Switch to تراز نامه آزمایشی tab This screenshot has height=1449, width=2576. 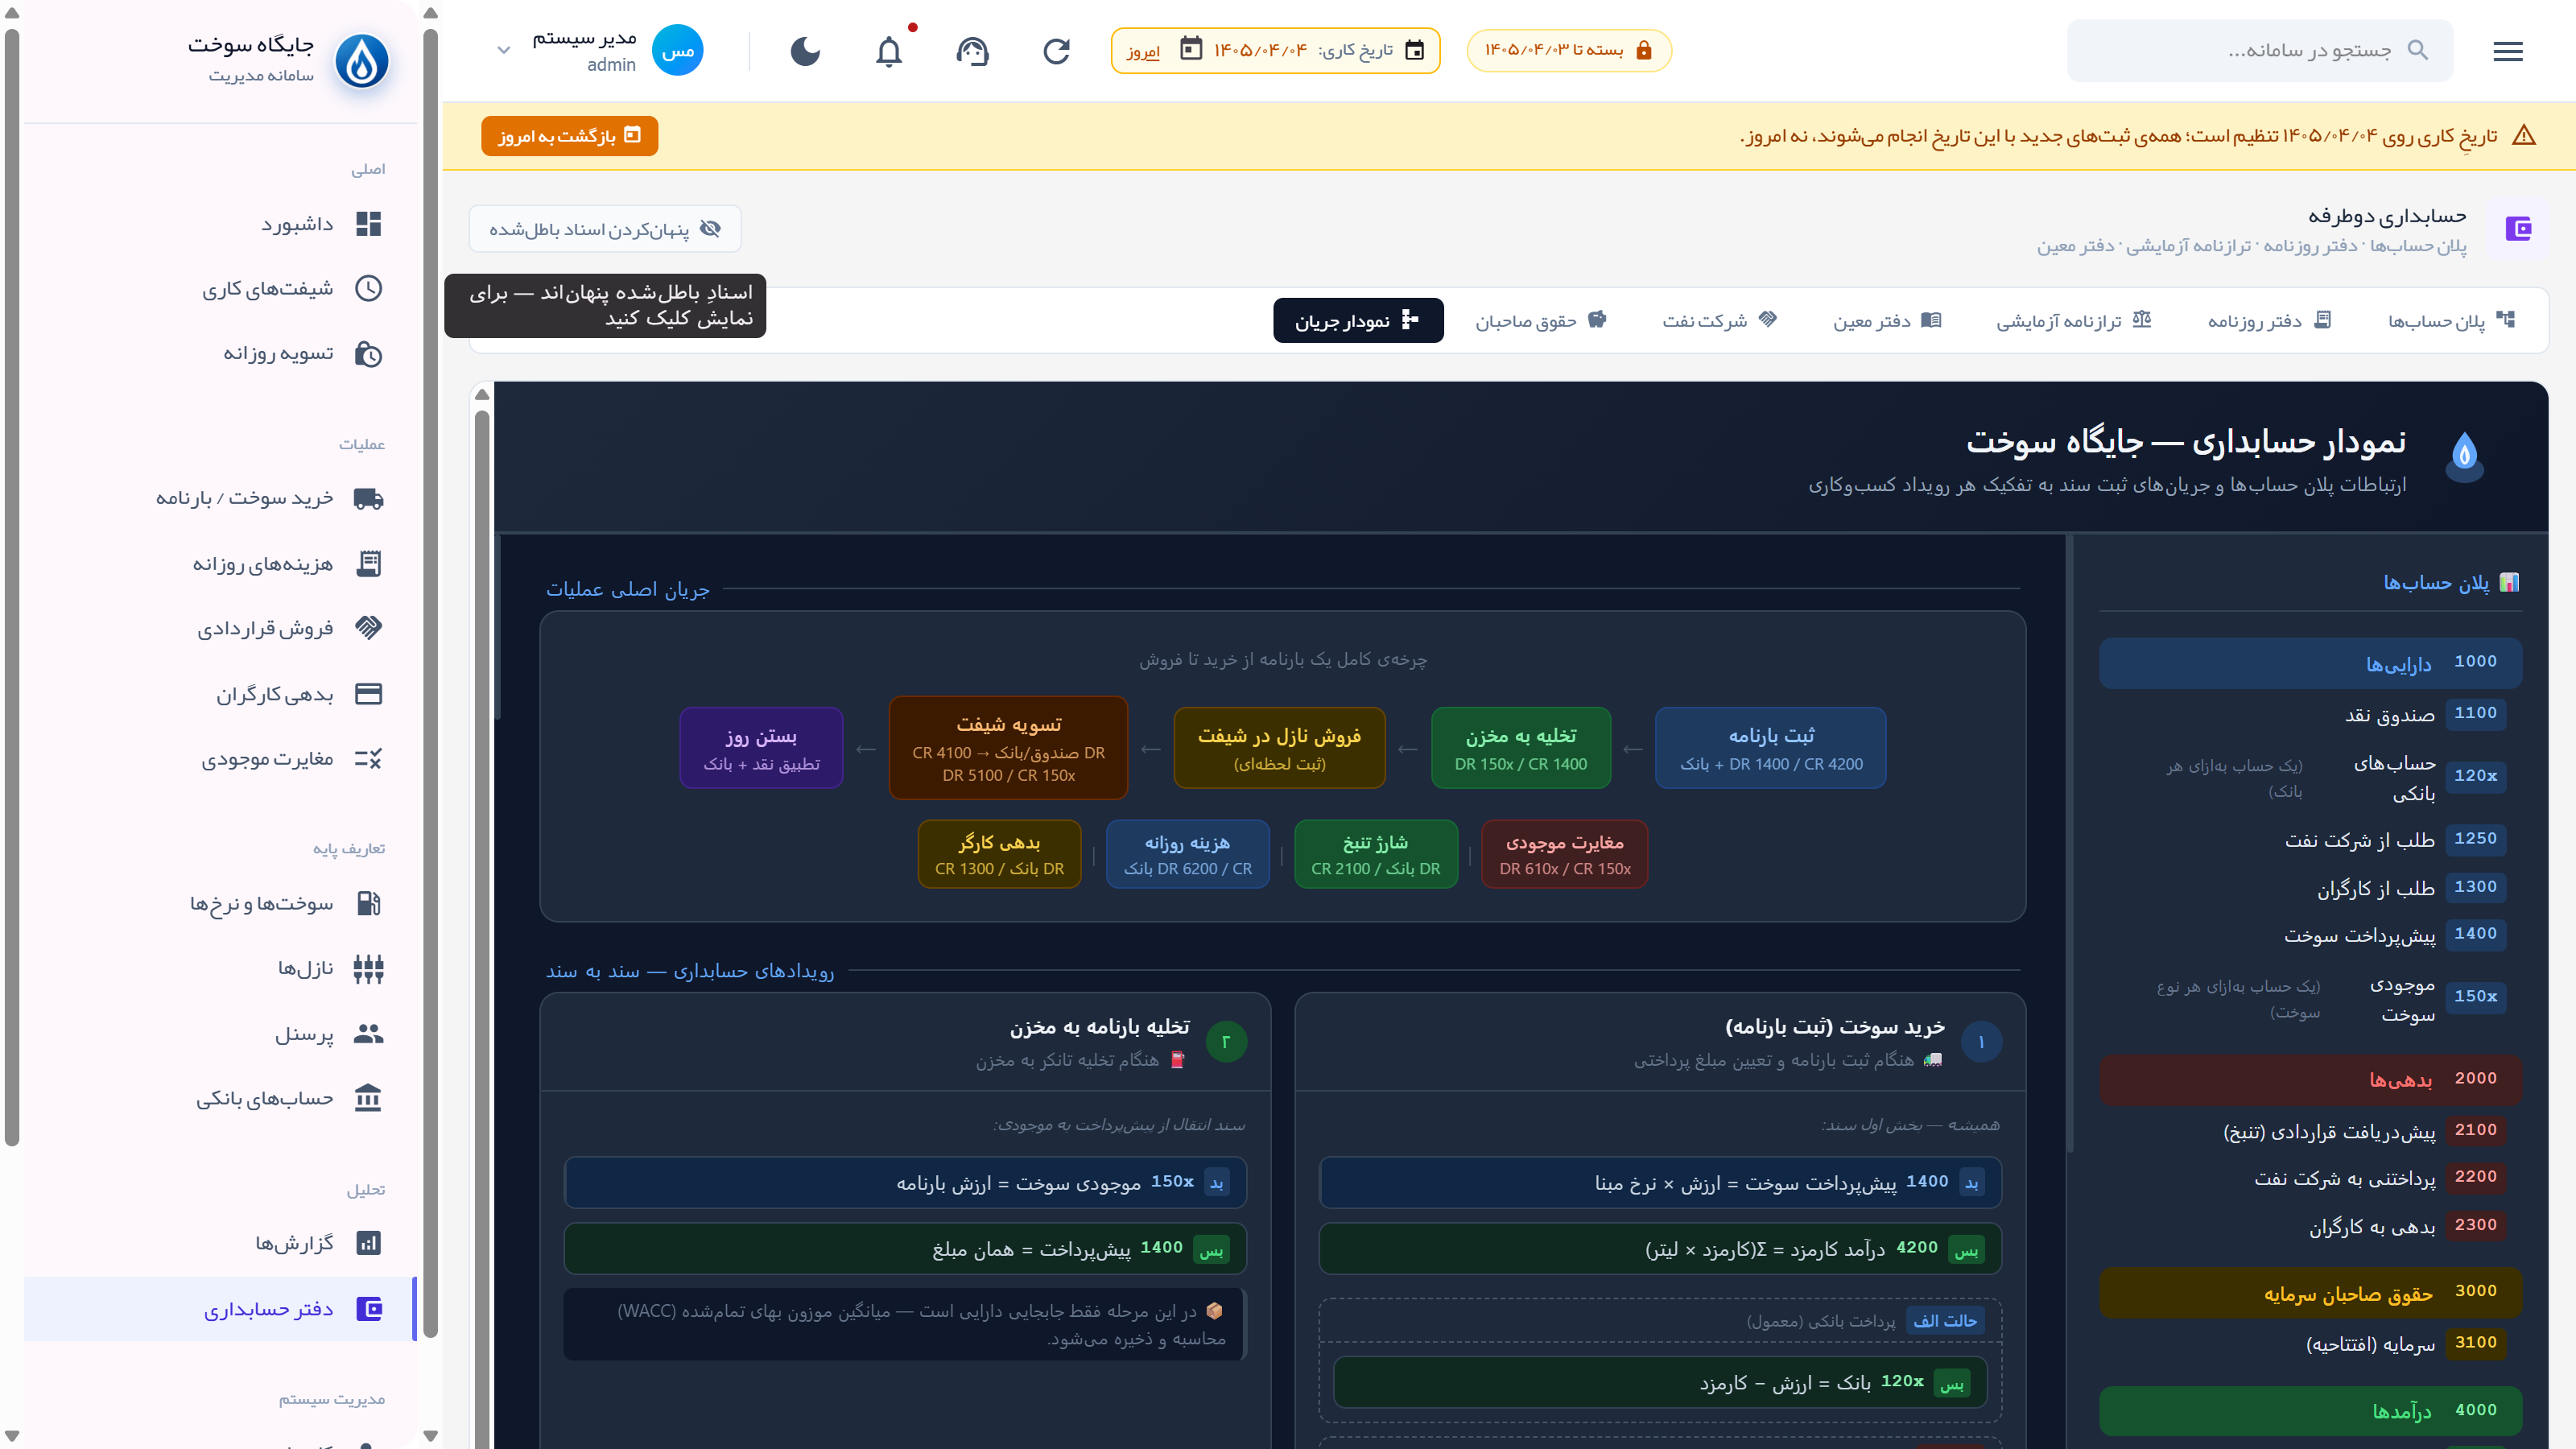point(2074,320)
